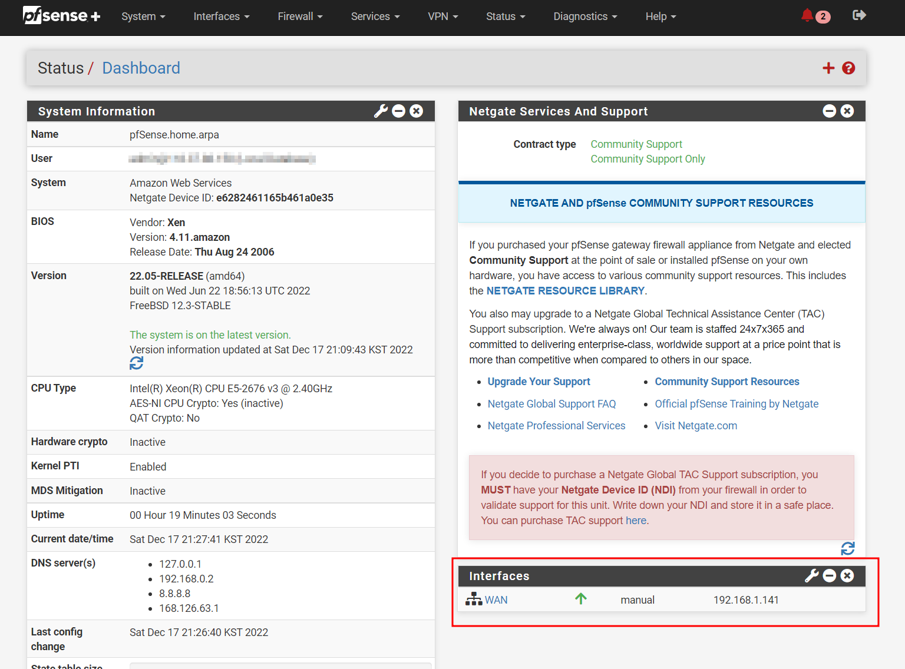Click the NETGATE AND pfSense COMMUNITY SUPPORT RESOURCES banner
905x669 pixels.
[x=662, y=203]
